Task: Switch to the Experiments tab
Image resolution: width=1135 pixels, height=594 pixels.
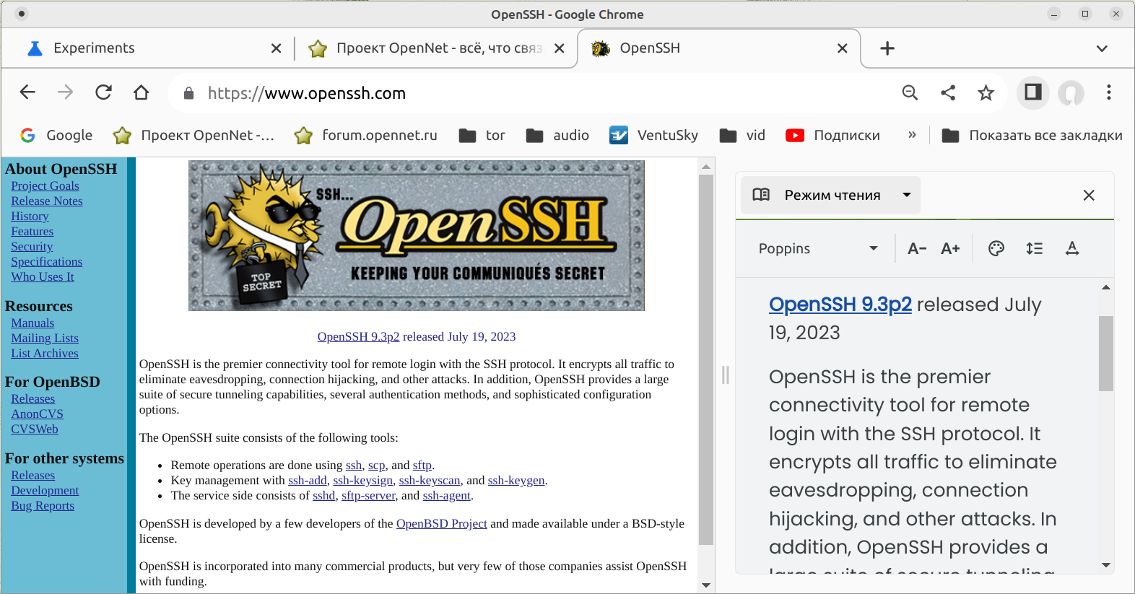Action: (x=148, y=48)
